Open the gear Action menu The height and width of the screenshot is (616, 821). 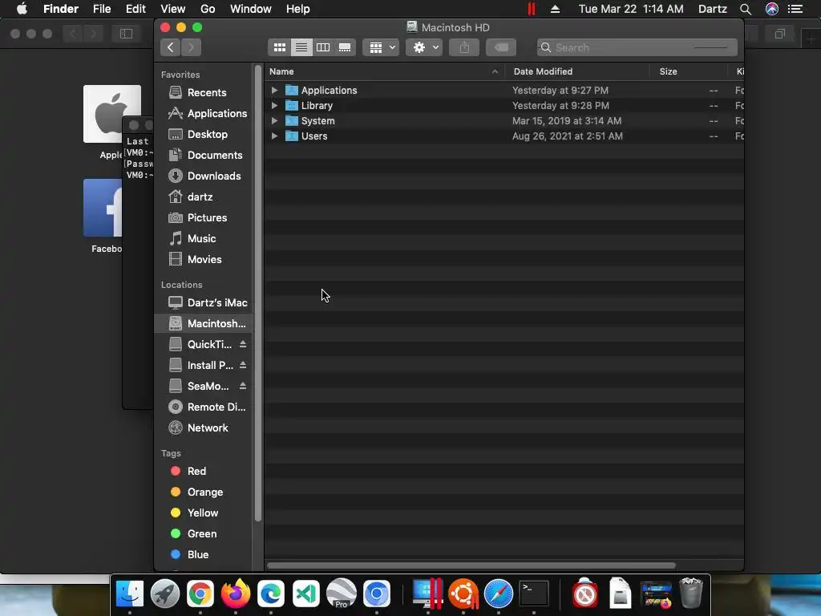[x=424, y=47]
